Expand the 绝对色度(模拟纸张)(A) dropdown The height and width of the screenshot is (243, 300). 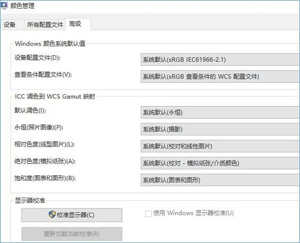click(220, 163)
